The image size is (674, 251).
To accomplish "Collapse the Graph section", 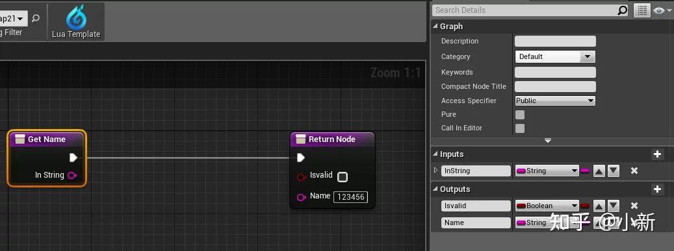I will tap(435, 27).
